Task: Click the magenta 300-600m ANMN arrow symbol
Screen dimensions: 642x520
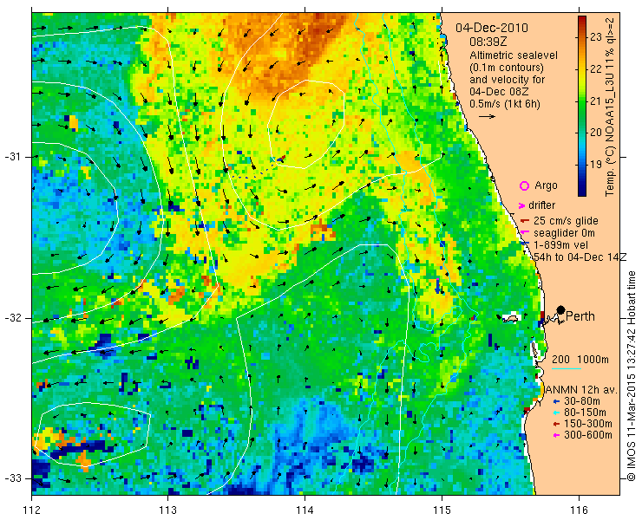Action: 556,436
